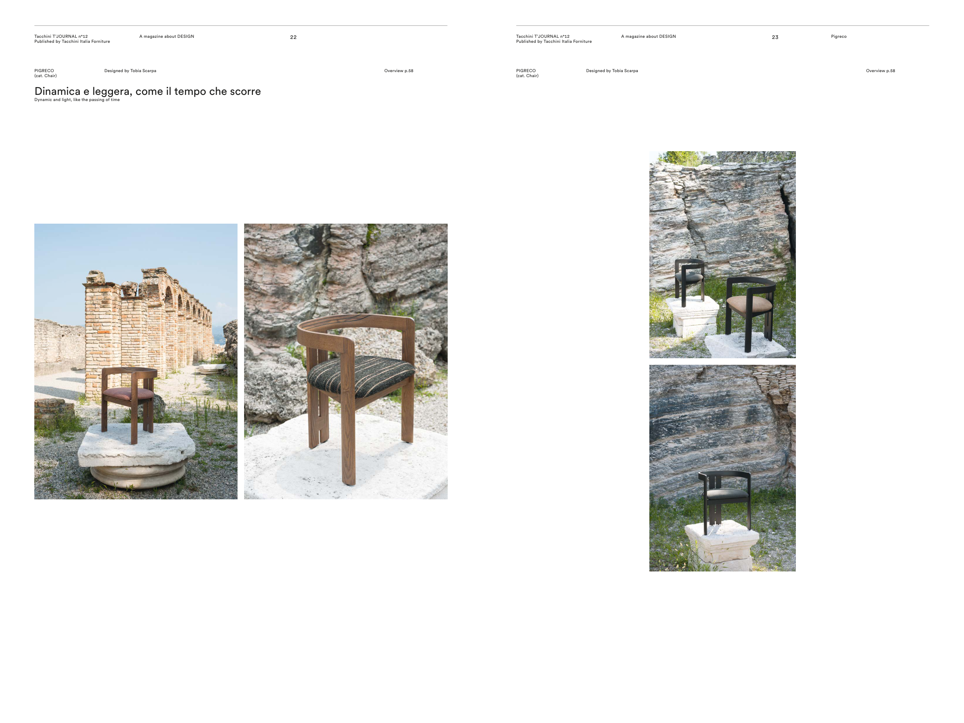The height and width of the screenshot is (723, 964).
Task: Click the brick ruins chair photo
Action: pyautogui.click(x=135, y=361)
